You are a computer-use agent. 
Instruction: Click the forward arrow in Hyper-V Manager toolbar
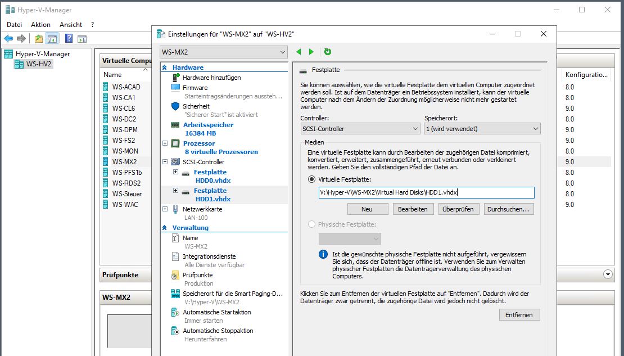pyautogui.click(x=21, y=39)
